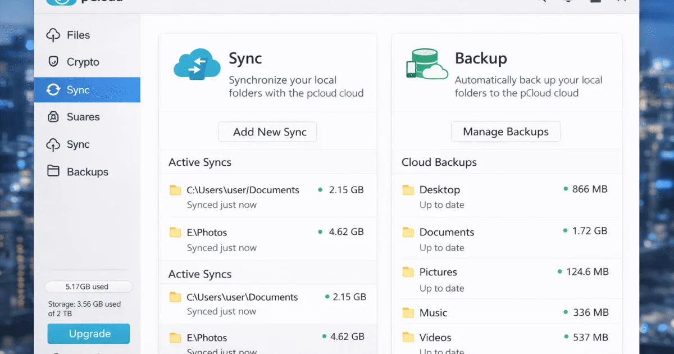Screen dimensions: 674x354
Task: Click the 'Storage: 3.56 GB used of 2 TB' text
Action: pos(84,308)
